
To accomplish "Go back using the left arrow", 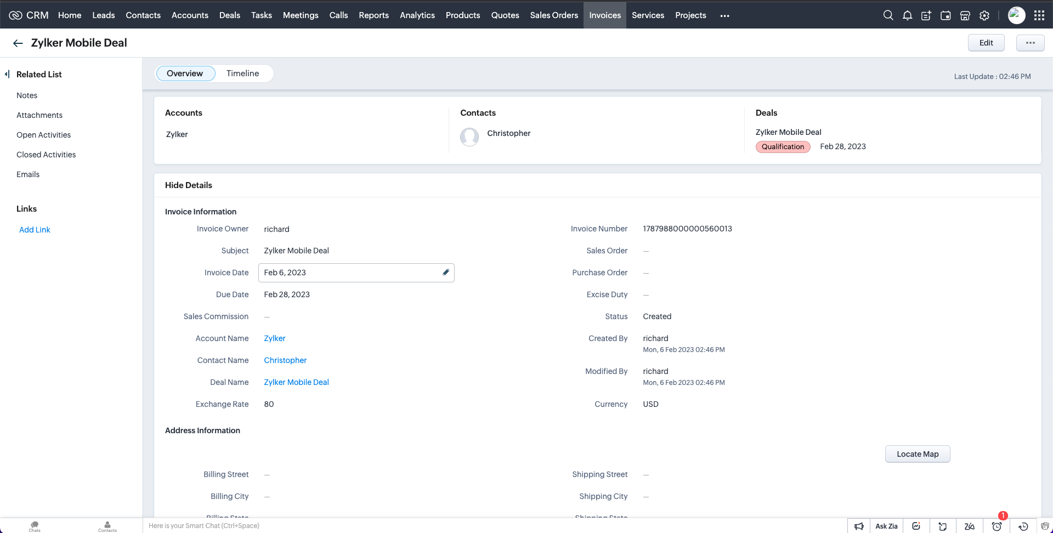I will pos(18,43).
